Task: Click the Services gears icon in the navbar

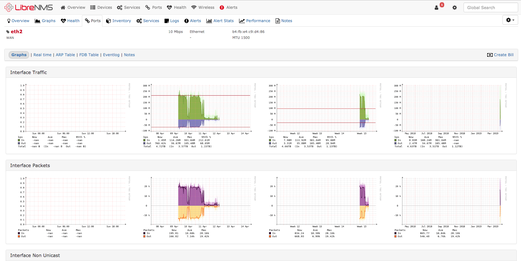Action: 120,7
